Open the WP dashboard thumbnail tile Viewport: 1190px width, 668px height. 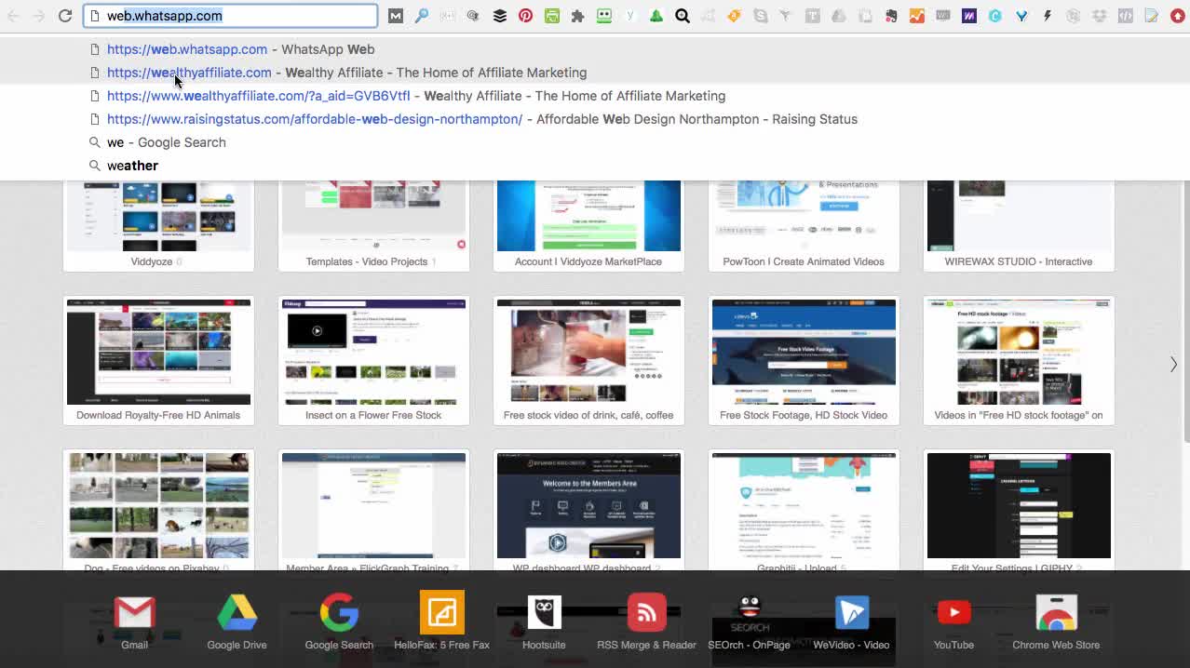[x=588, y=510]
